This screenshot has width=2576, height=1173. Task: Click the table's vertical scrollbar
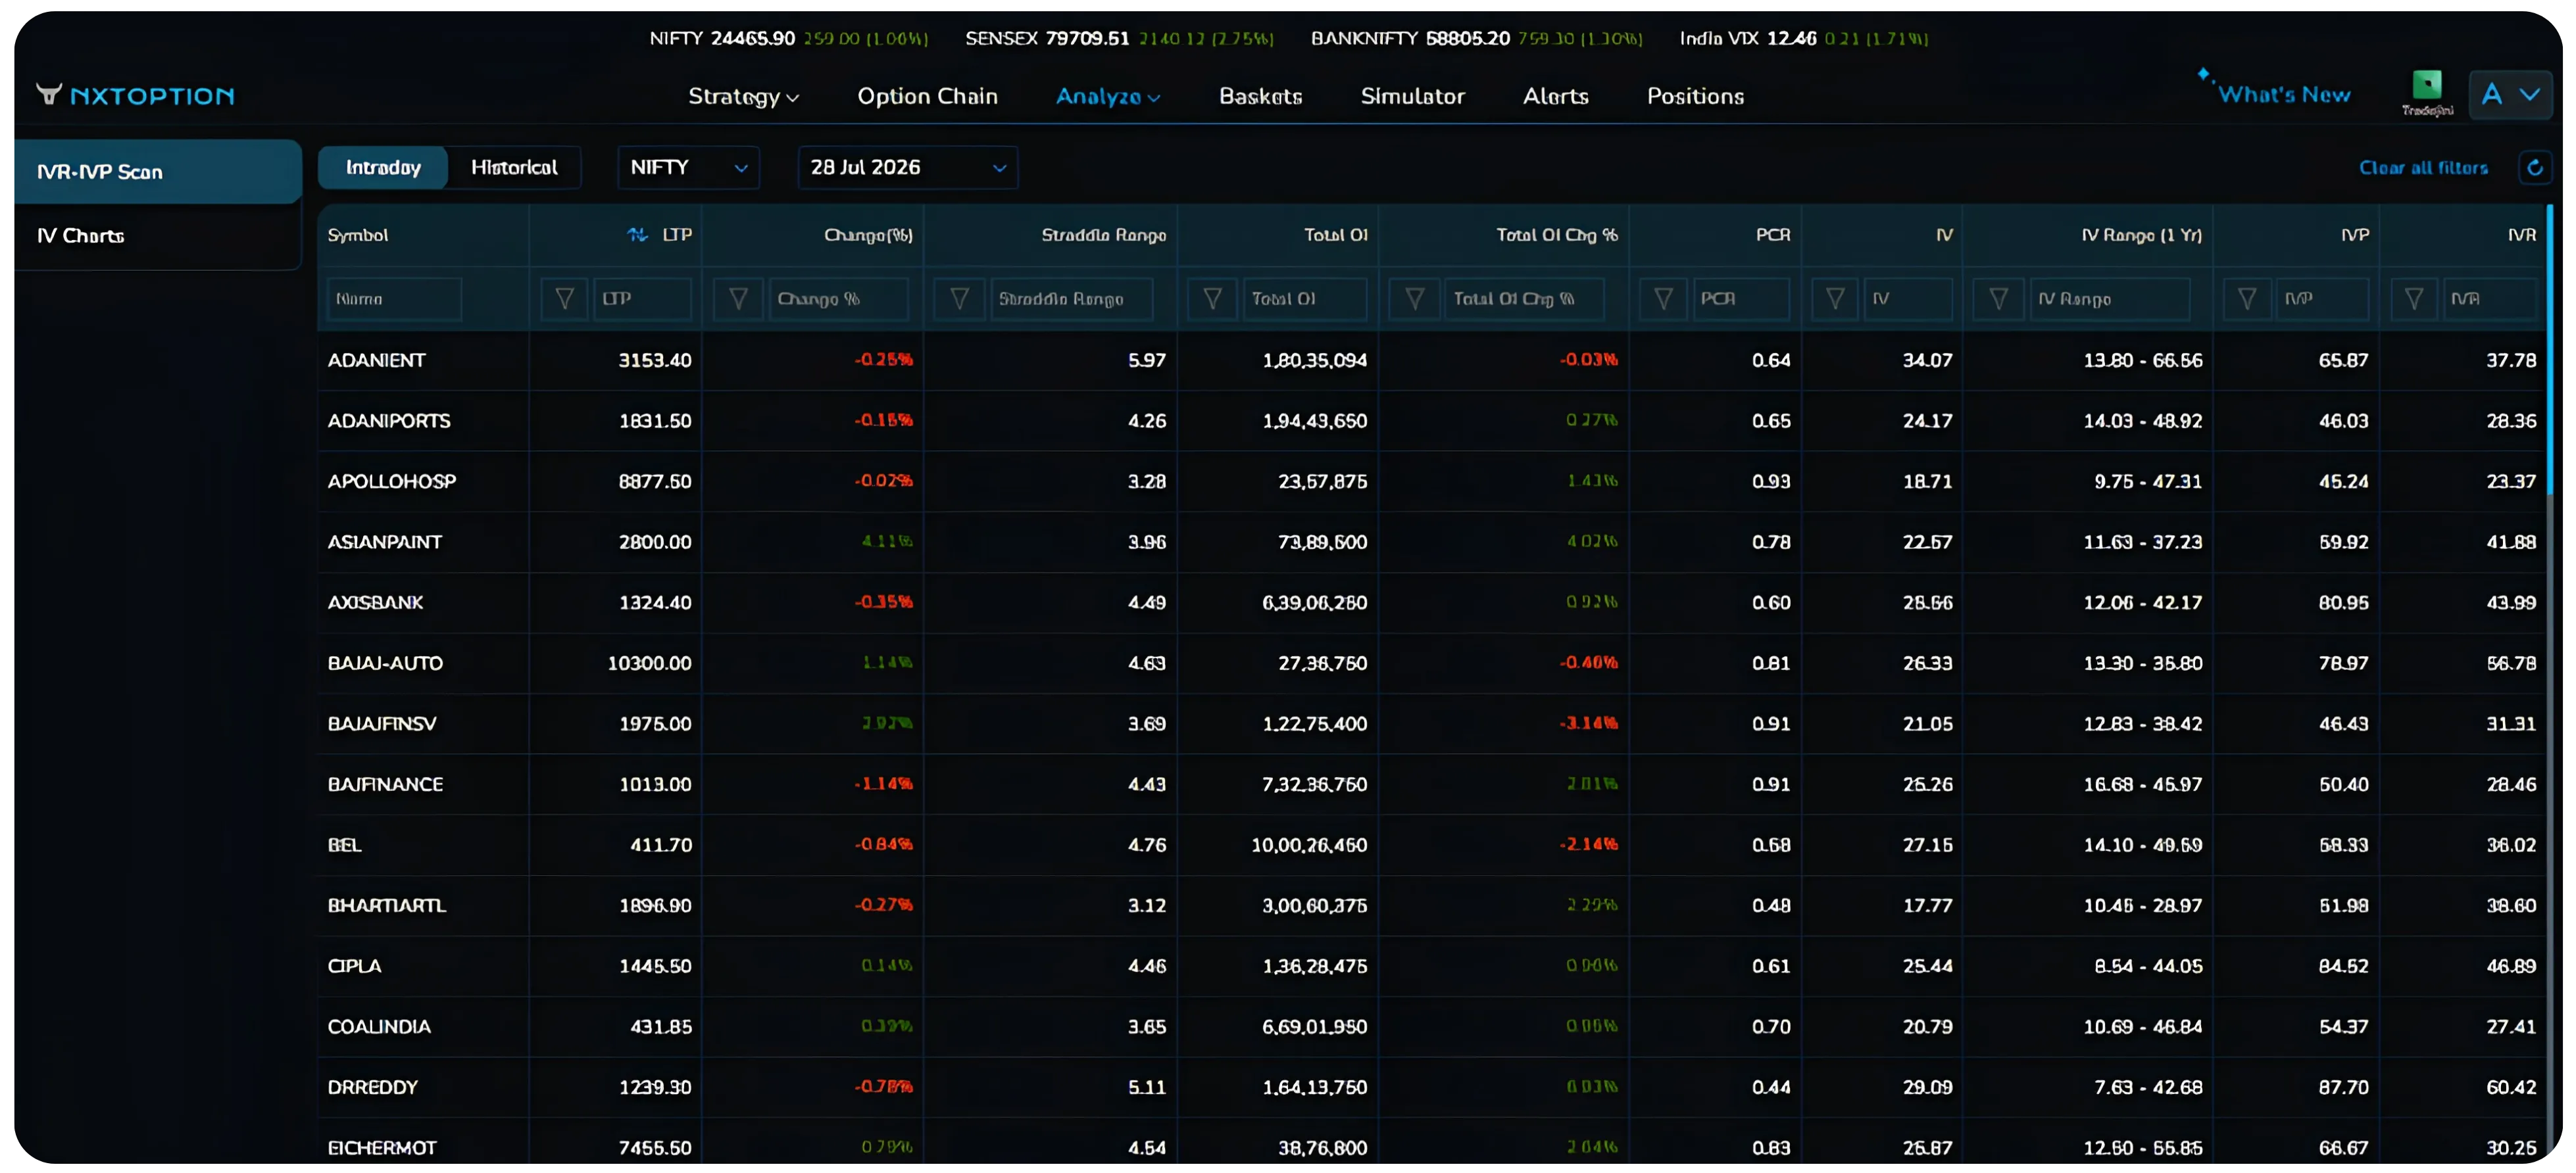[2549, 350]
